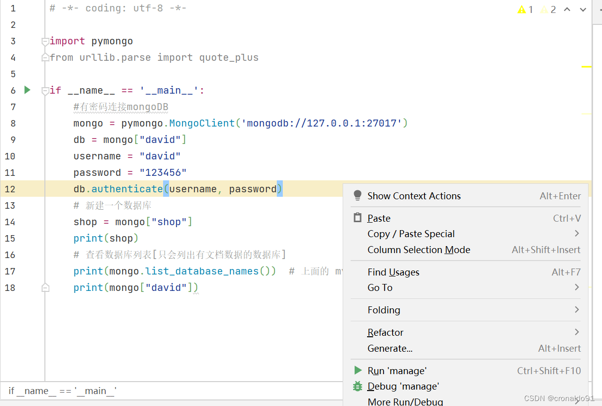The image size is (602, 406).
Task: Click db = mongo["david"] on line 9
Action: (x=130, y=139)
